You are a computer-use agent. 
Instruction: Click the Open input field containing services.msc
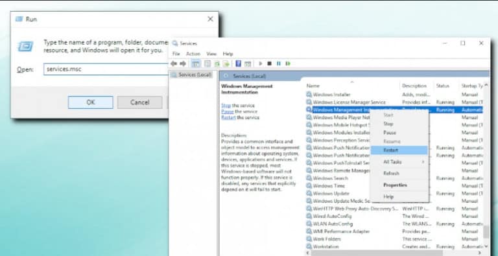tap(106, 69)
